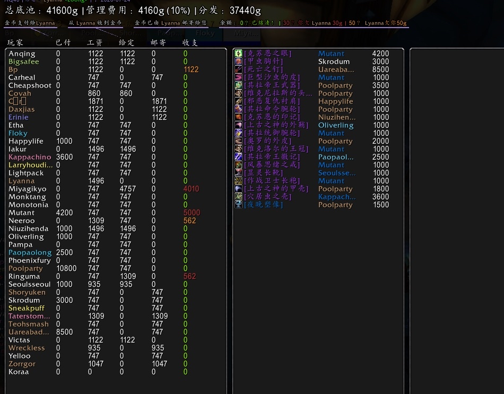Click the 其拉命令腕轮 item icon
The height and width of the screenshot is (394, 504).
[x=238, y=109]
